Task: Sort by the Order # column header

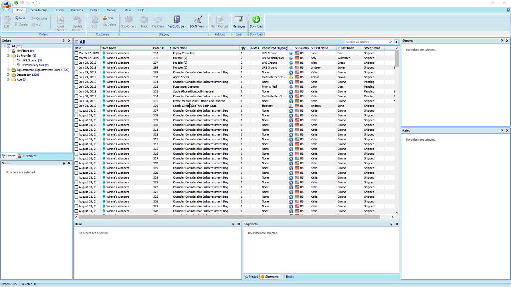Action: coord(162,48)
